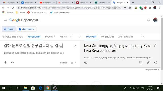163x91 pixels.
Task: Click the Google Переводчик logo
Action: pos(24,20)
